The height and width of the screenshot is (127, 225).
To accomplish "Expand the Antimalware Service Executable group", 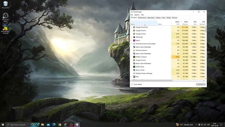I will pyautogui.click(x=131, y=44).
